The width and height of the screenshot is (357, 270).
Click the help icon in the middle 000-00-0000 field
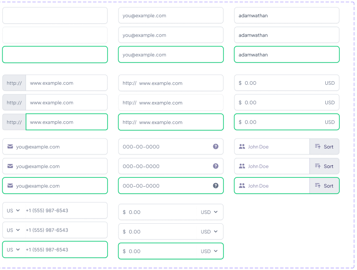(x=216, y=166)
